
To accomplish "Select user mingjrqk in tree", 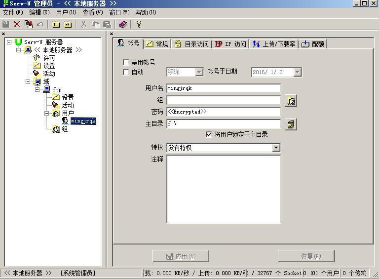I will (x=83, y=121).
